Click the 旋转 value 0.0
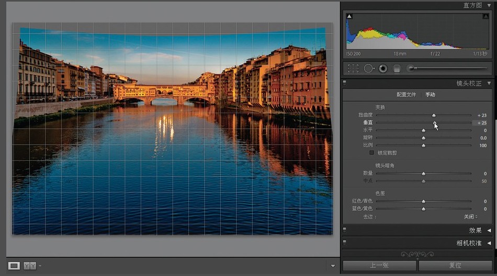497x276 pixels. pos(483,138)
